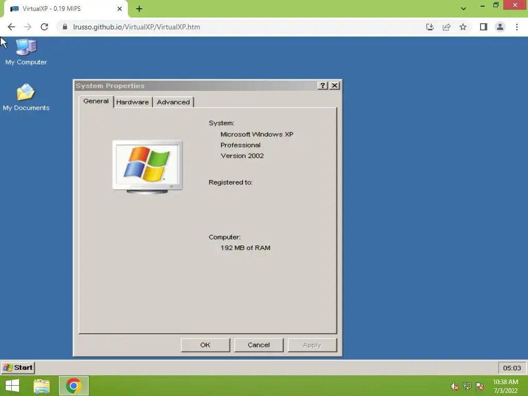Viewport: 528px width, 396px height.
Task: Click the help question mark in System Properties
Action: [323, 86]
